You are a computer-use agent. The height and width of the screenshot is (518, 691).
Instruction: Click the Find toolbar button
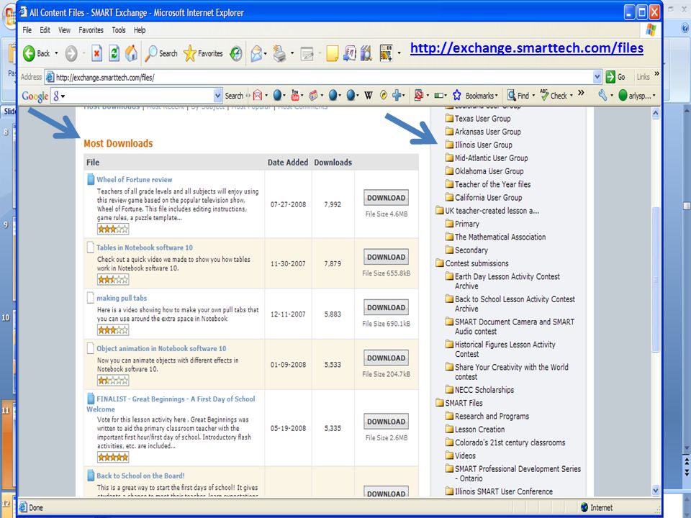519,95
